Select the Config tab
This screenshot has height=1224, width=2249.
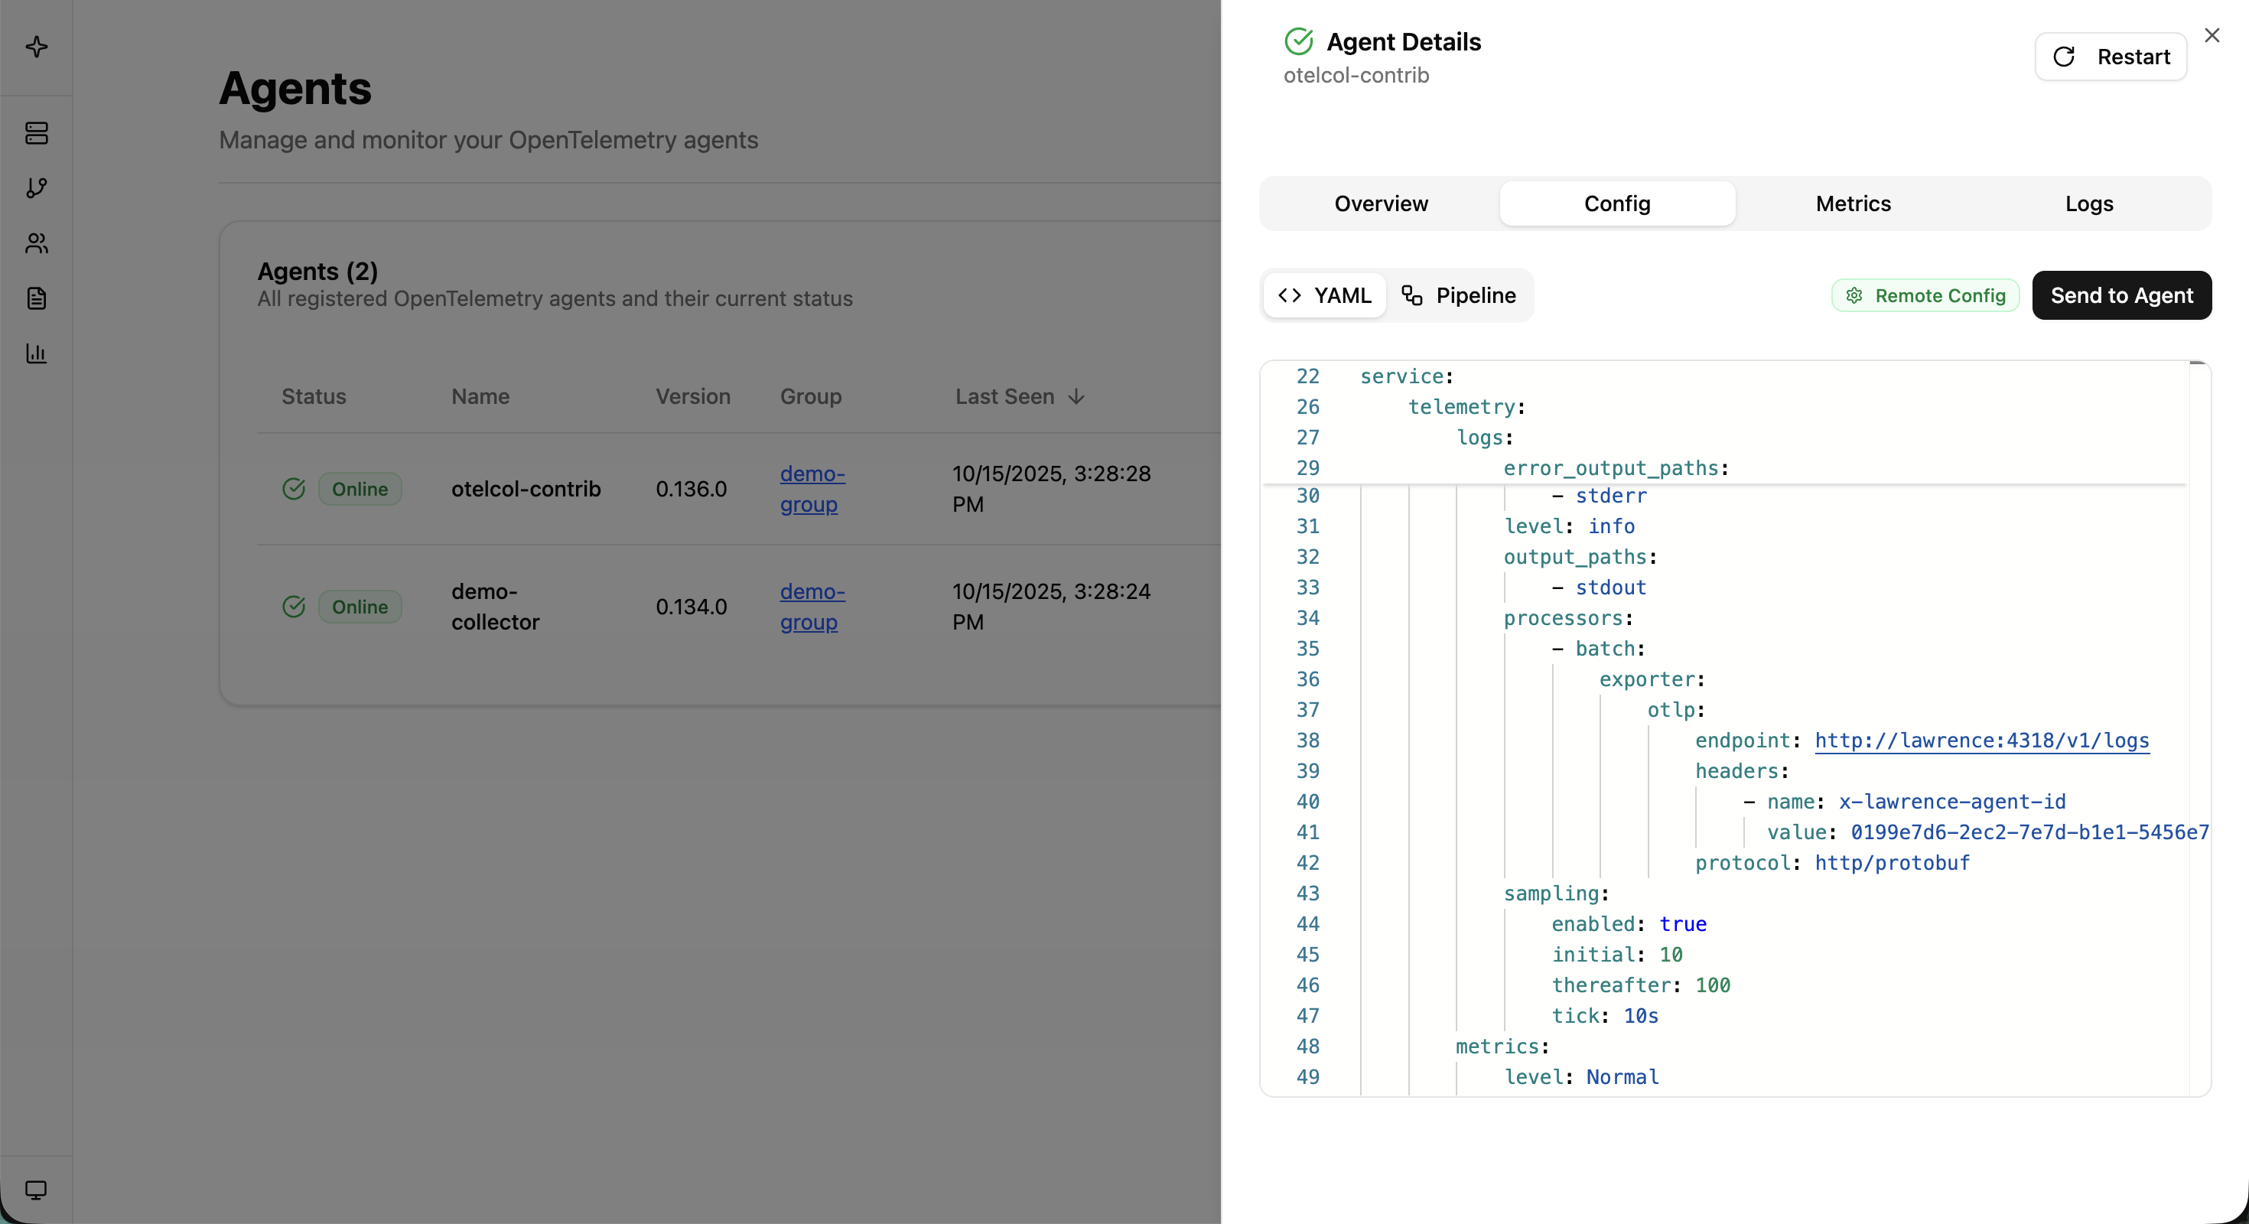1617,203
